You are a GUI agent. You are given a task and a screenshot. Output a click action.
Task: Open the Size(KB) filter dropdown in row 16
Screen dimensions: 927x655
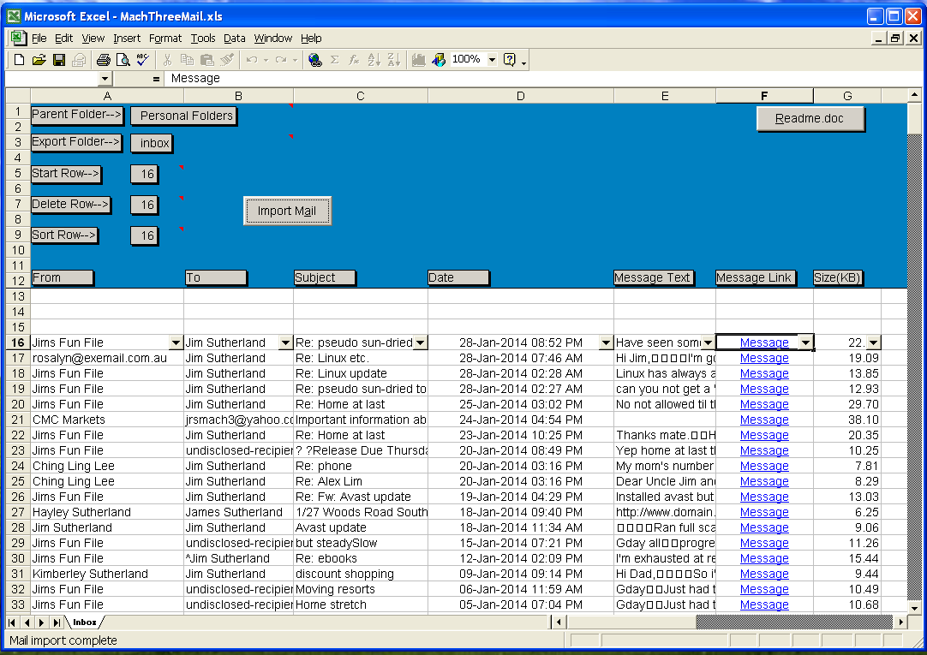point(873,342)
